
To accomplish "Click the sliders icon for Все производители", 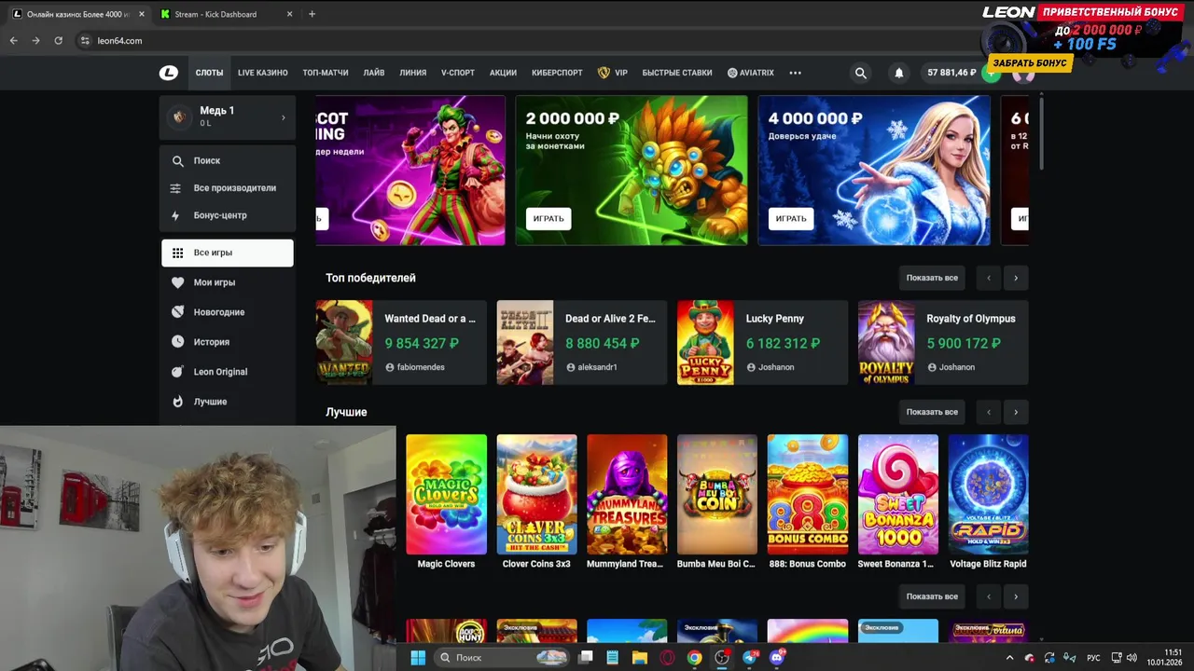I will pos(175,188).
